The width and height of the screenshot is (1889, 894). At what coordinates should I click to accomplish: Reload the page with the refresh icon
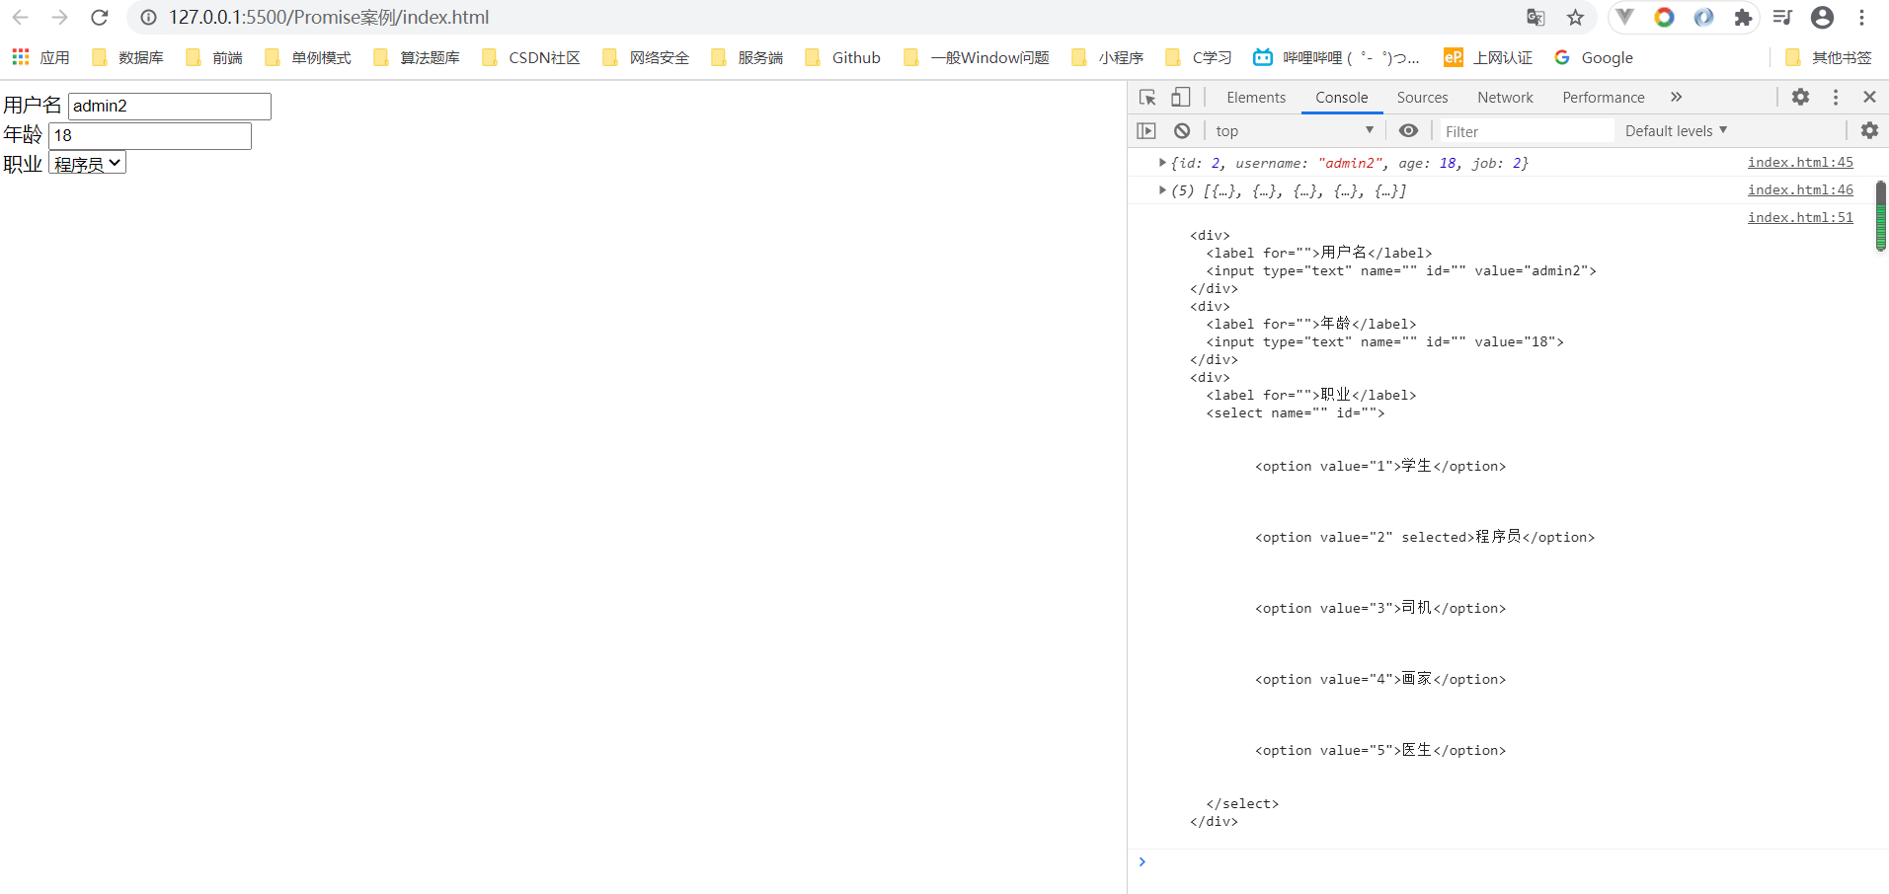coord(100,18)
